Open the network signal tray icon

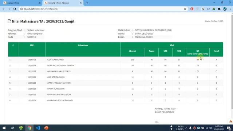[x=207, y=128]
